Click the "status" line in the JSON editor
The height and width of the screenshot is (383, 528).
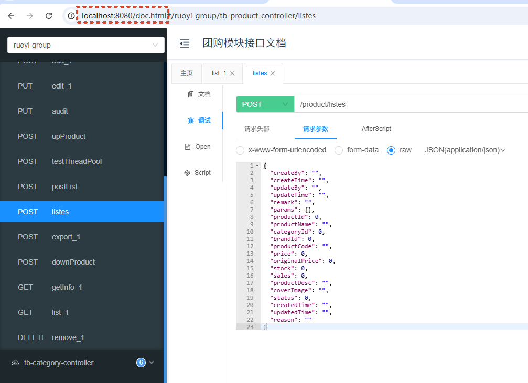(x=290, y=298)
